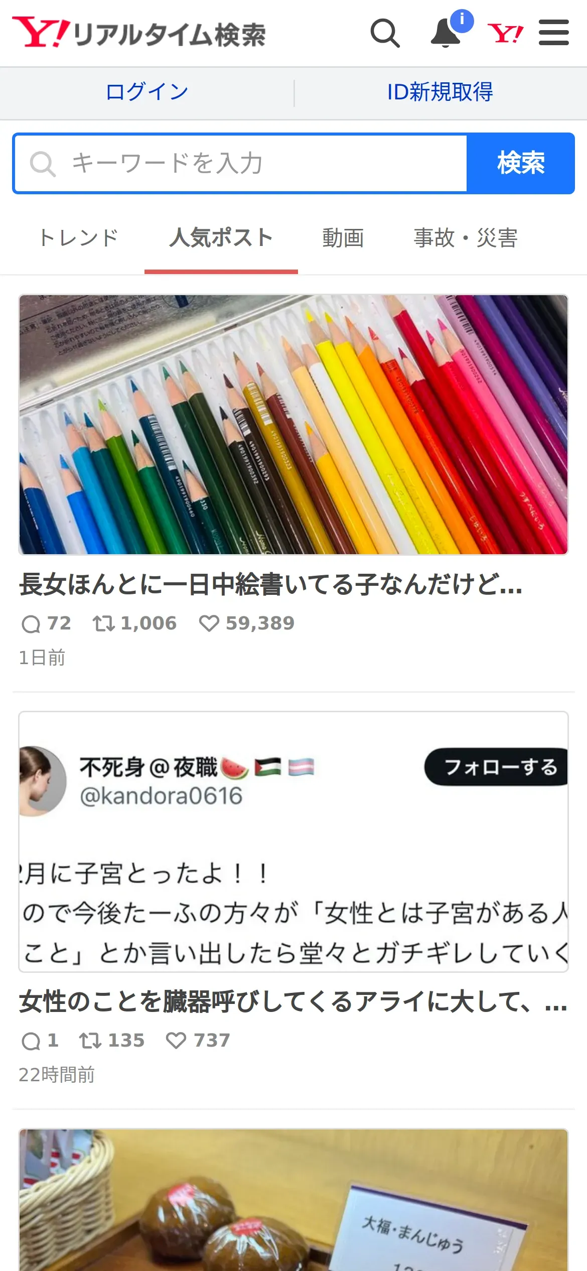Open the hamburger menu
This screenshot has width=587, height=1271.
pyautogui.click(x=554, y=33)
